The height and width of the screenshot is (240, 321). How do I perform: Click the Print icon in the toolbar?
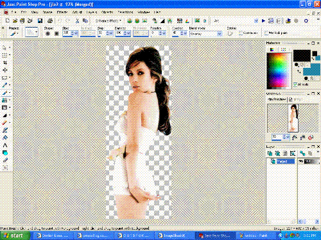(x=50, y=20)
